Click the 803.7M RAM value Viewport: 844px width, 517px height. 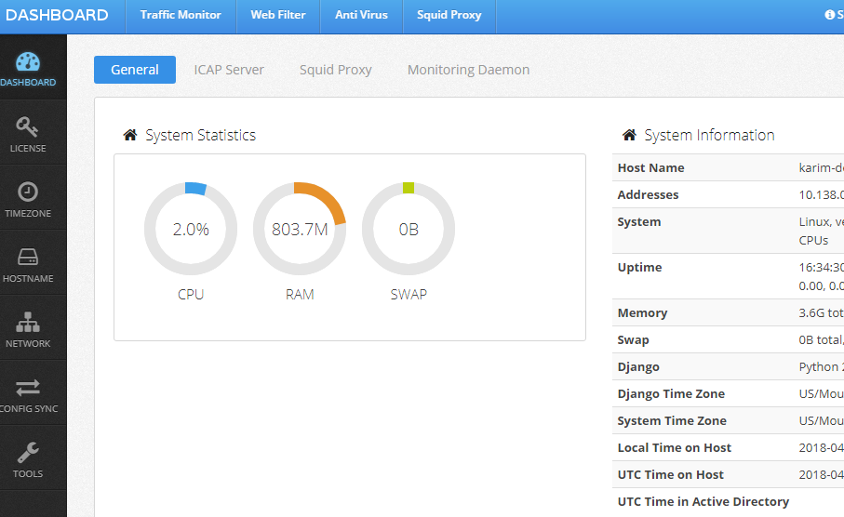(x=300, y=230)
